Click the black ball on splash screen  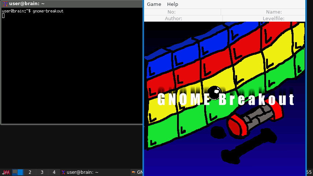(x=214, y=93)
